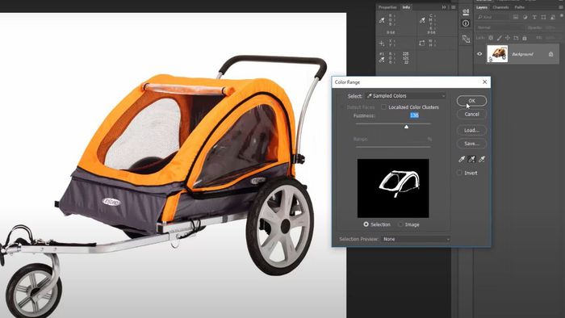Select the plain Eyedropper tool in Color Range
The width and height of the screenshot is (565, 318).
(x=462, y=159)
